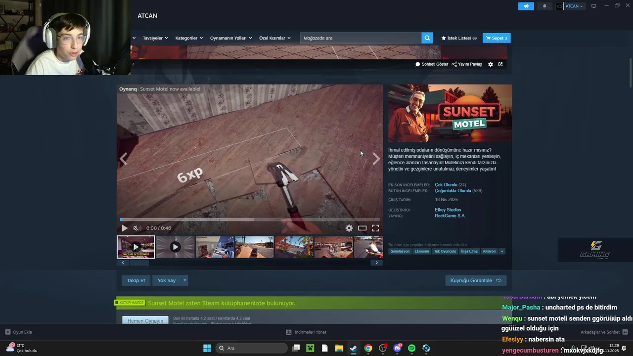The height and width of the screenshot is (356, 633).
Task: Select the second video thumbnail
Action: pos(175,247)
